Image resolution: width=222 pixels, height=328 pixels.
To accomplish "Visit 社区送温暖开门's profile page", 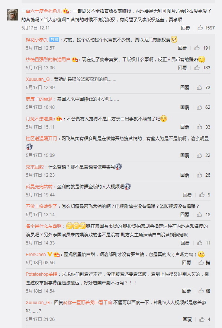I will coord(41,139).
